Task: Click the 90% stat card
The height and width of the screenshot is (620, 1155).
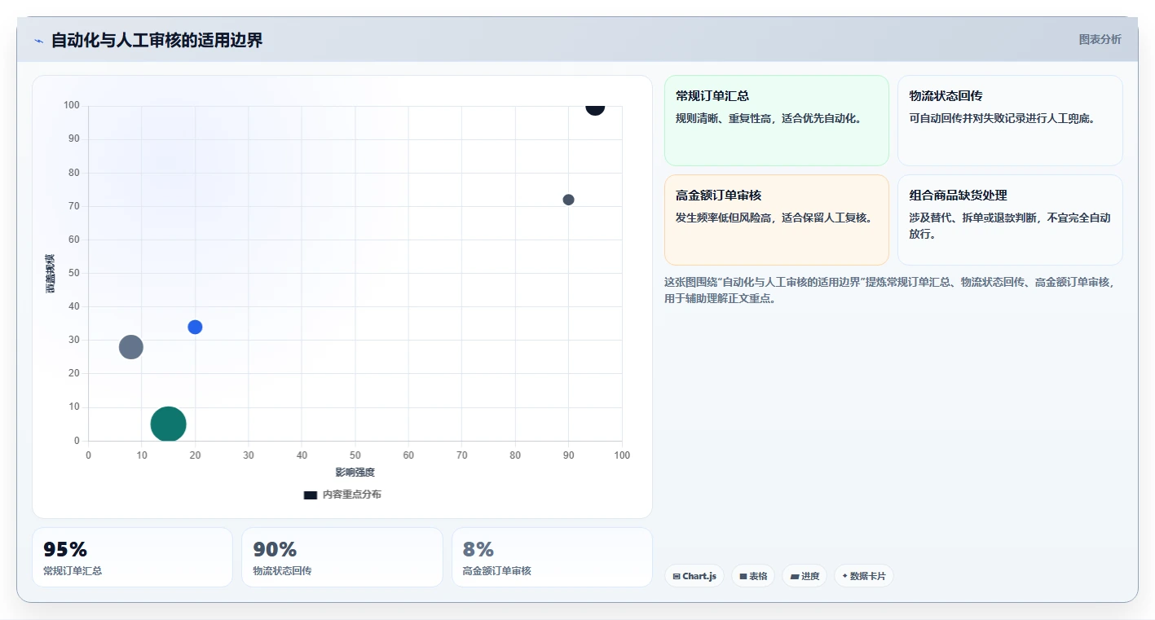Action: coord(342,557)
